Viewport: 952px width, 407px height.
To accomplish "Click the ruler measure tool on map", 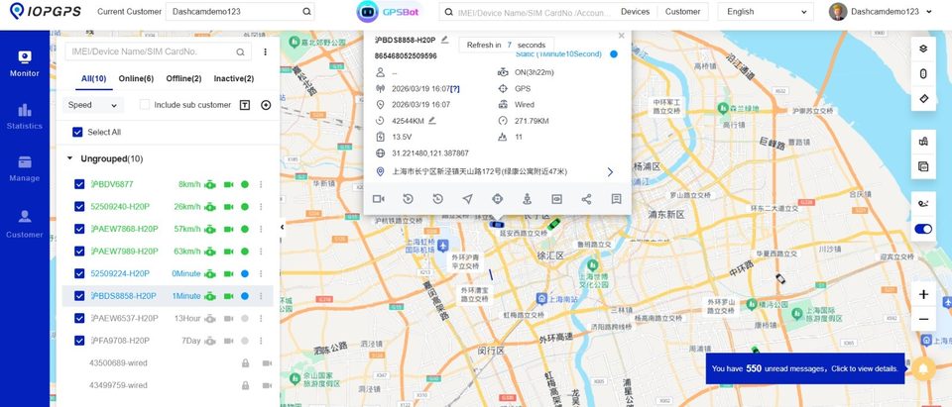I will pyautogui.click(x=923, y=99).
